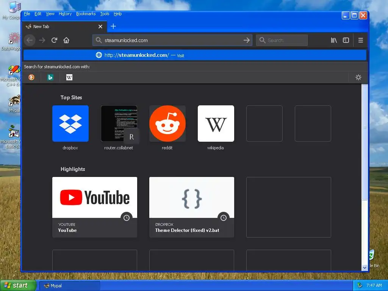The width and height of the screenshot is (388, 291).
Task: Open the YouTube highlight card
Action: pyautogui.click(x=94, y=207)
